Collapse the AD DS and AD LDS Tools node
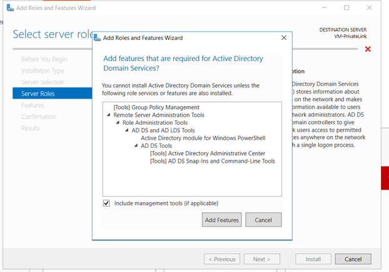Viewport: 389px width, 272px height. [x=127, y=130]
